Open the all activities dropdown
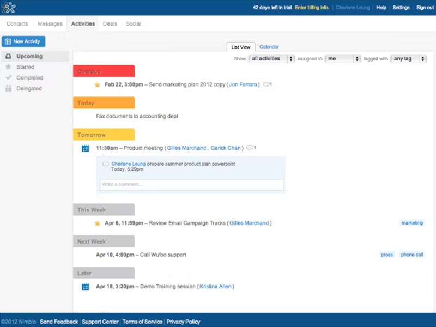Screen dimensions: 436x327 point(271,59)
